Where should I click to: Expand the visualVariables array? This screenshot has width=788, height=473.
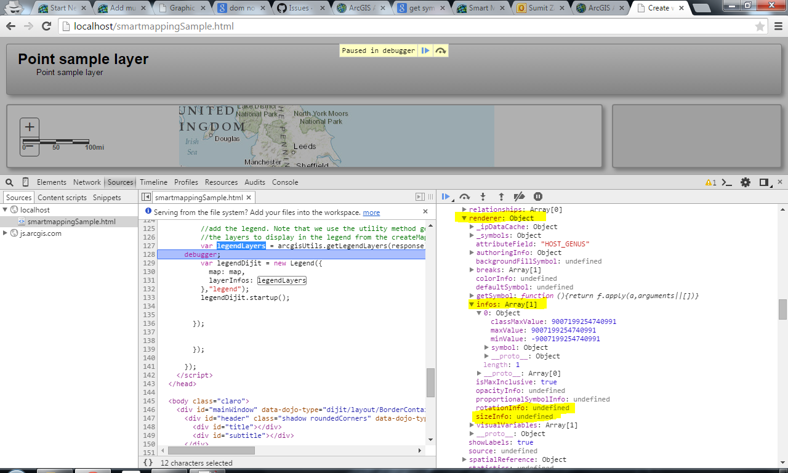click(x=472, y=425)
